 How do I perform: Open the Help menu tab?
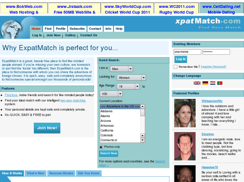(x=119, y=29)
